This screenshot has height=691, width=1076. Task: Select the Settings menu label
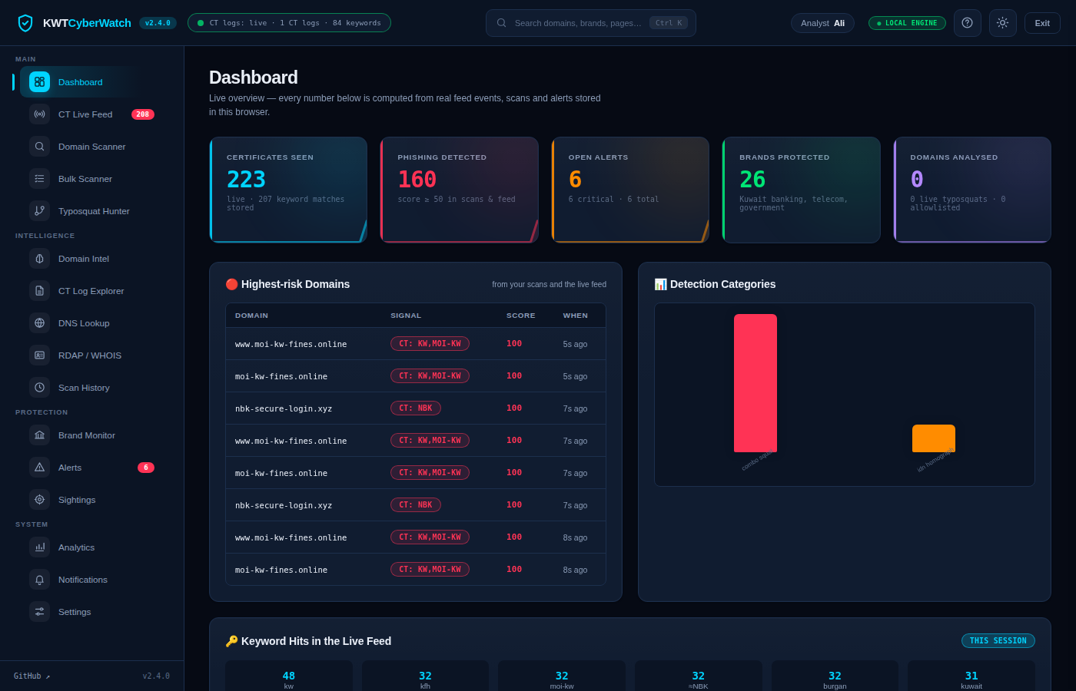[75, 612]
